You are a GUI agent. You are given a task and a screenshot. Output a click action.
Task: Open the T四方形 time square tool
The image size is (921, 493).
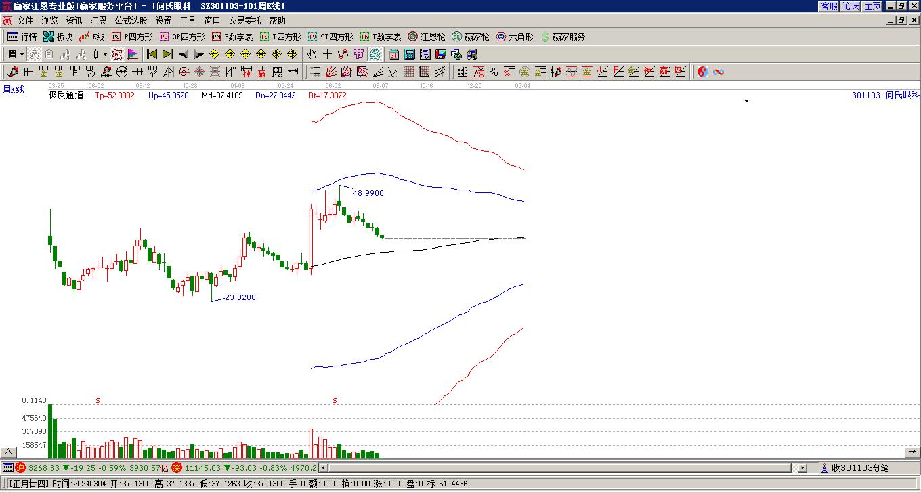point(280,37)
